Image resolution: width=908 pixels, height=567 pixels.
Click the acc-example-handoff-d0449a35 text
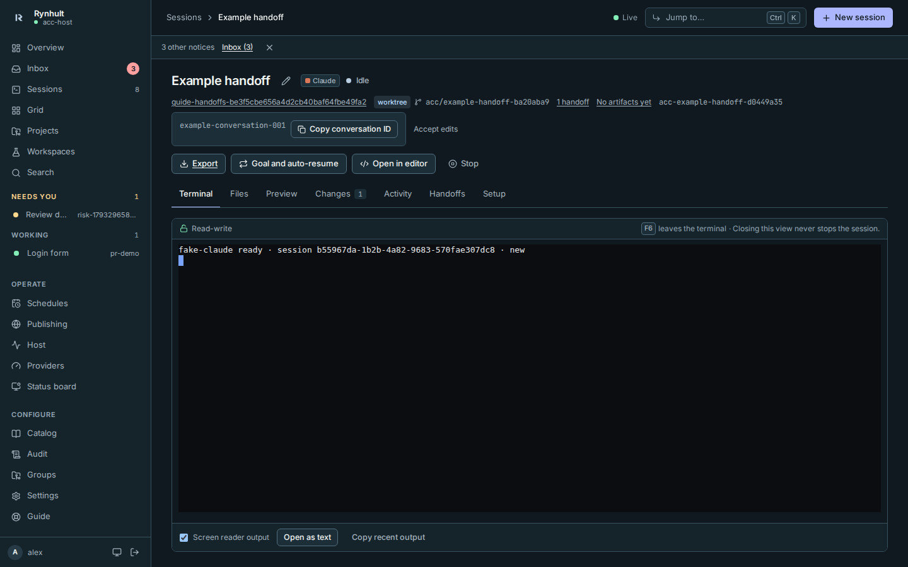(721, 102)
